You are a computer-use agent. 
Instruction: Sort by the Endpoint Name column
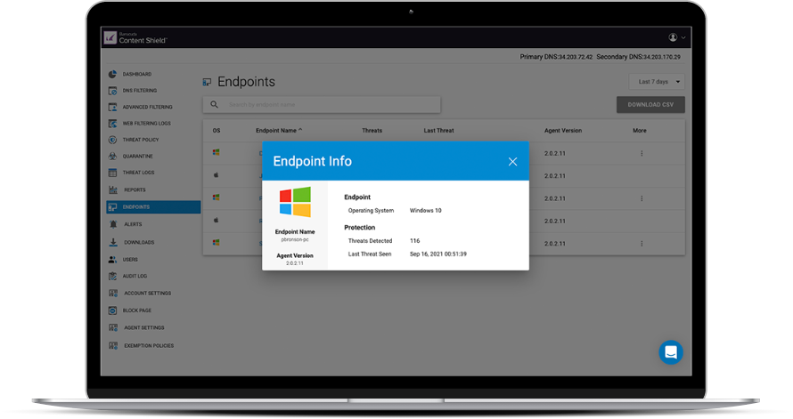coord(279,131)
